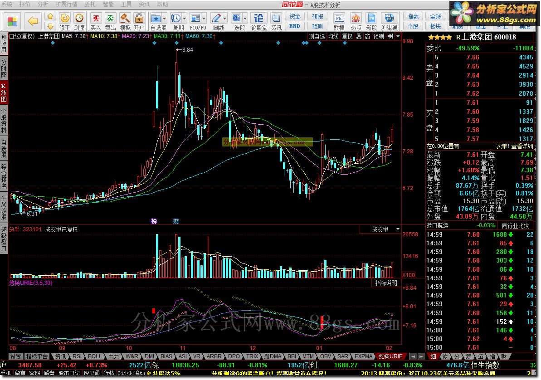Click the 开户 padlock icon
The image size is (541, 380).
point(139,18)
